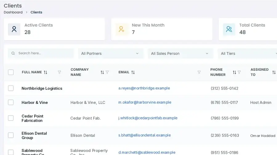Sort by Full Name column
This screenshot has height=155, width=277.
point(46,72)
